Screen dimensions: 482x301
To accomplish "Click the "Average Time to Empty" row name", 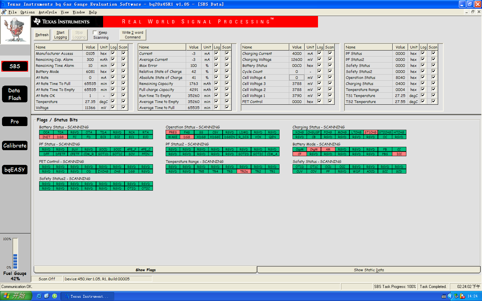I will (x=159, y=102).
